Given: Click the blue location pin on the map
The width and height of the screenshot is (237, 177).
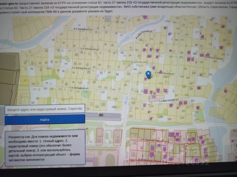Looking at the screenshot, I should coord(148,75).
